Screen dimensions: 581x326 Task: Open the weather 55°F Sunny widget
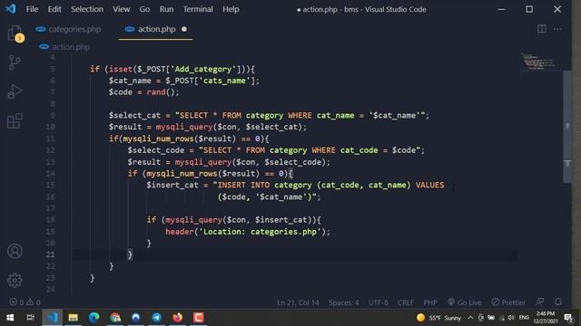(x=438, y=318)
